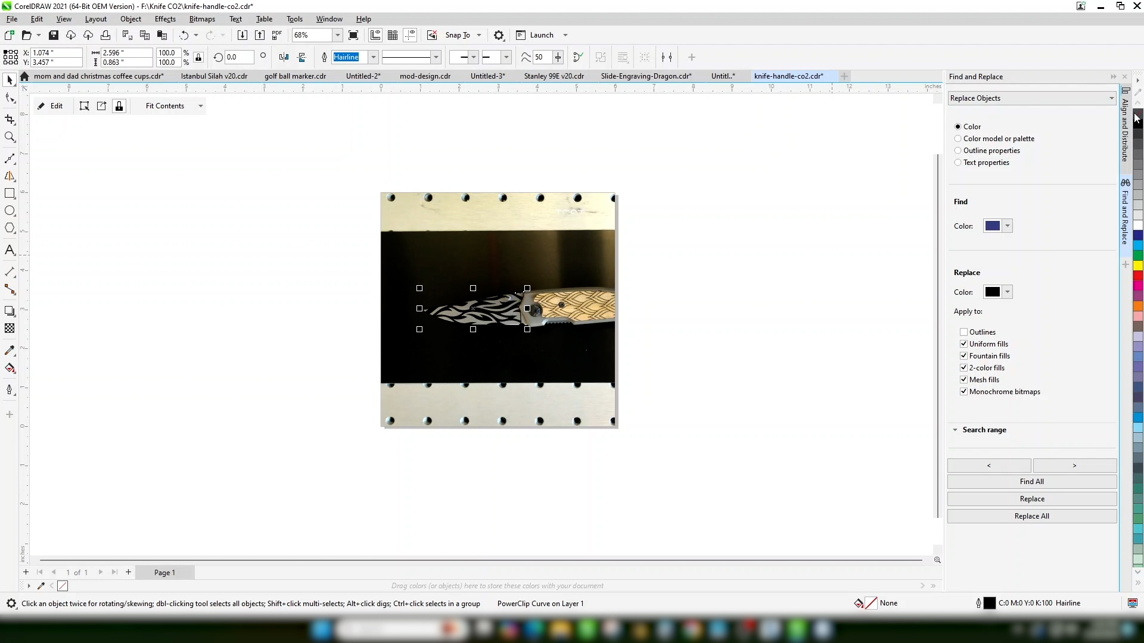The height and width of the screenshot is (643, 1144).
Task: Click the Find color swatch
Action: pos(992,226)
